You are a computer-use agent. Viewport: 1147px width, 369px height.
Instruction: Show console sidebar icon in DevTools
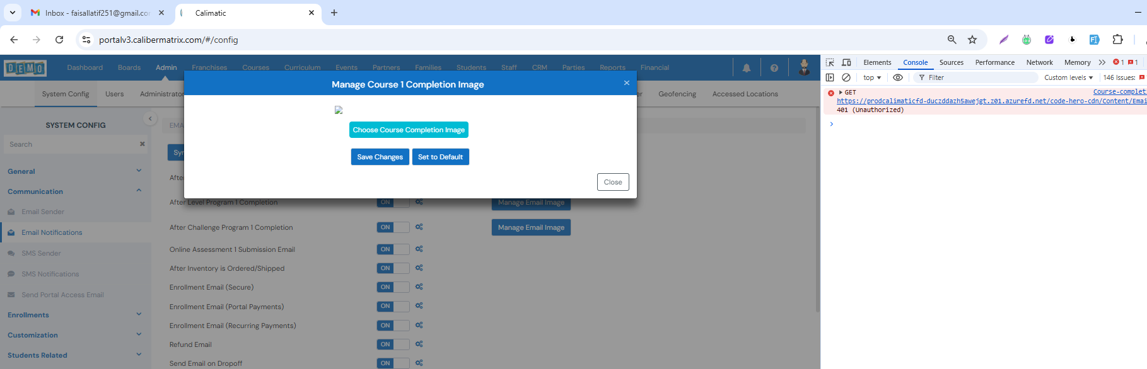pos(830,77)
